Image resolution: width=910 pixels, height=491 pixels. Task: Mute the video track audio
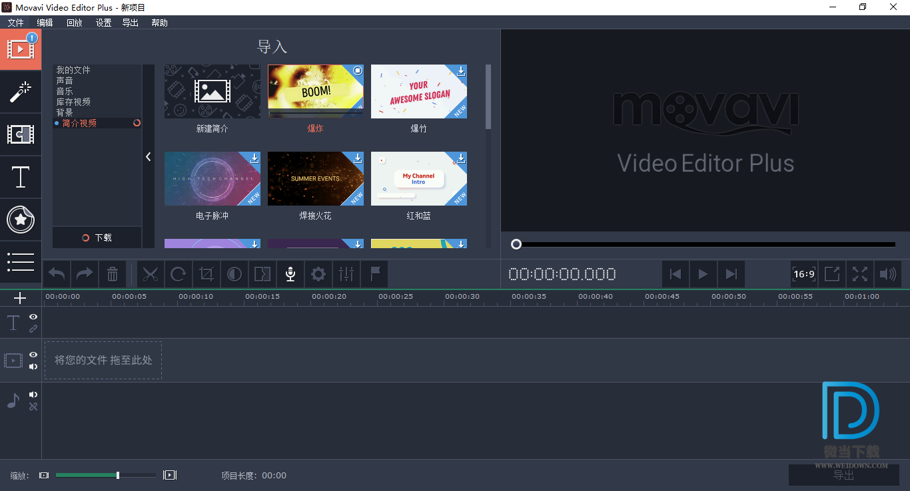click(x=33, y=367)
